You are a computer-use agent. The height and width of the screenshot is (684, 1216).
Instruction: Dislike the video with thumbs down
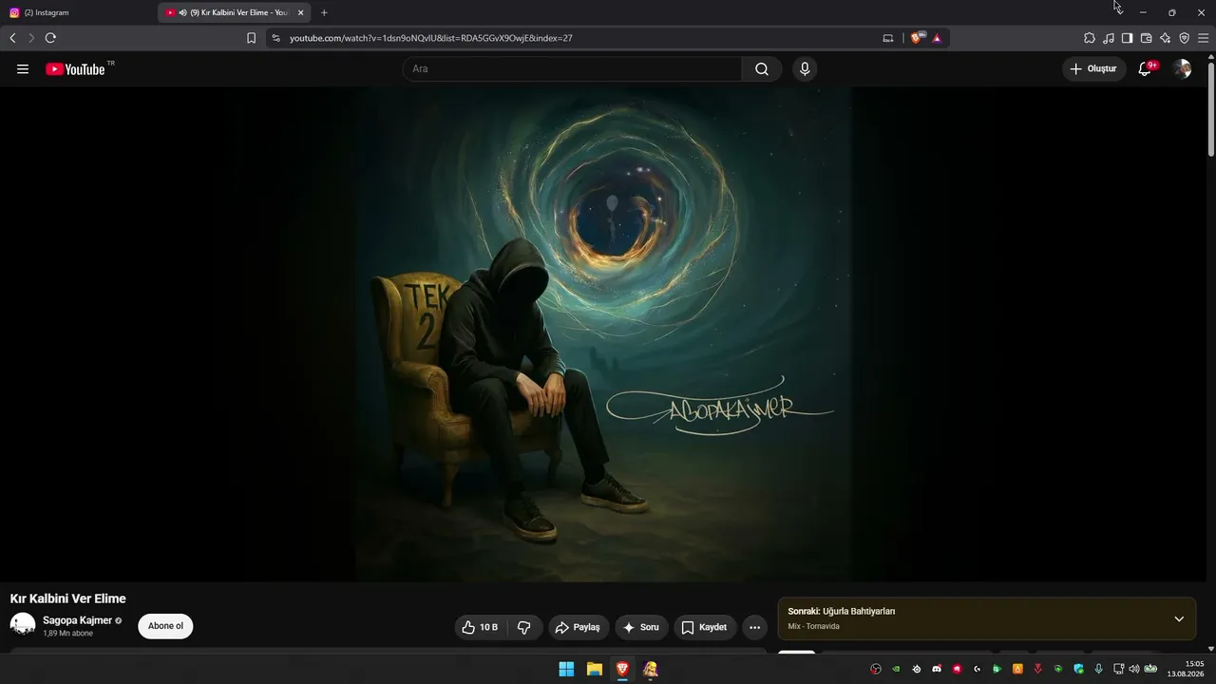(524, 627)
